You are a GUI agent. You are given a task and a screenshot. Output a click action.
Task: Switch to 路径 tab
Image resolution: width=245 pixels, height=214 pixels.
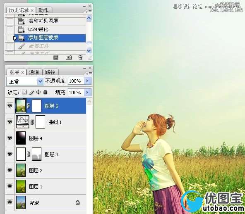point(50,72)
